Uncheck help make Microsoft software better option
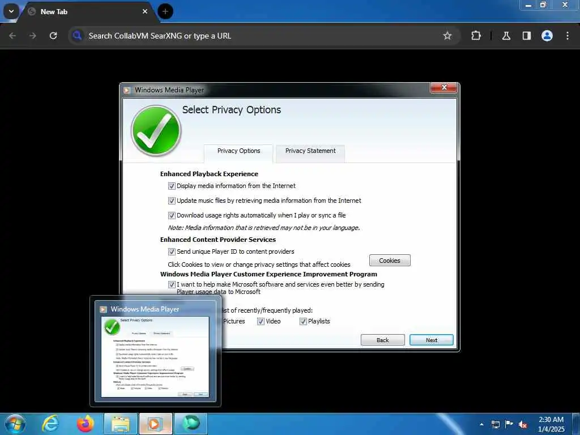 tap(172, 285)
